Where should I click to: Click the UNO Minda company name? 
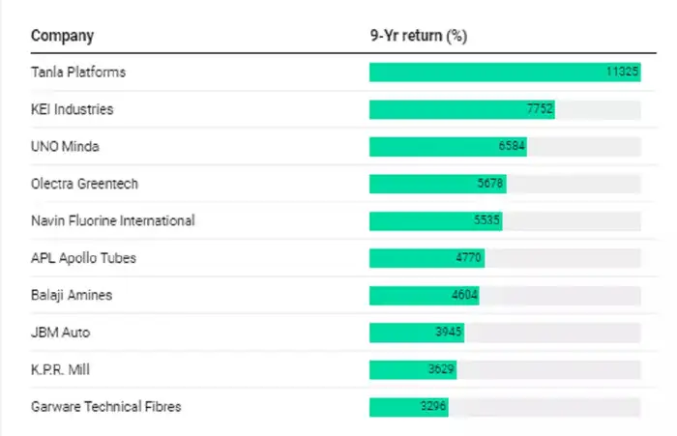pos(65,147)
